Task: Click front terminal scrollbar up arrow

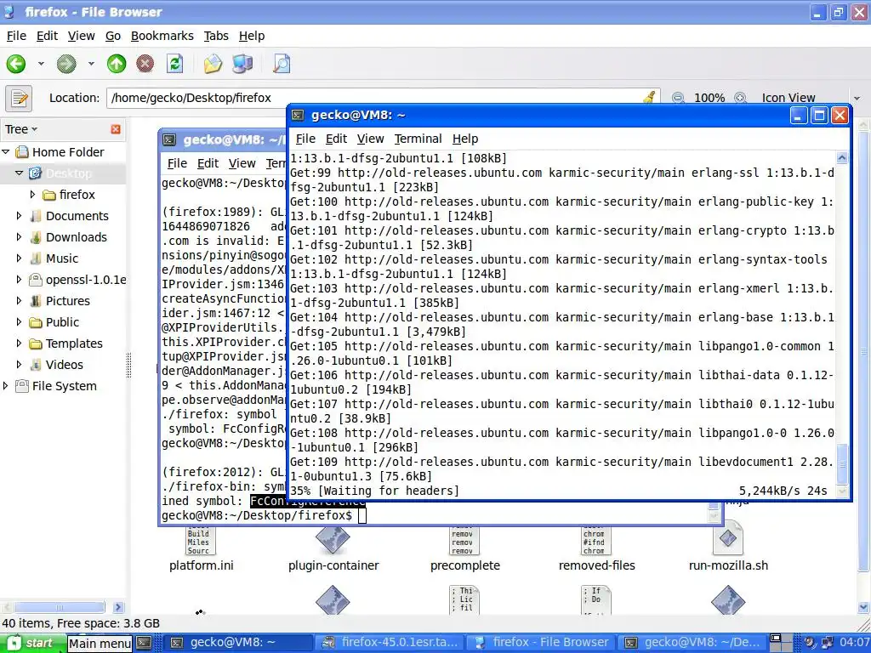Action: tap(842, 158)
